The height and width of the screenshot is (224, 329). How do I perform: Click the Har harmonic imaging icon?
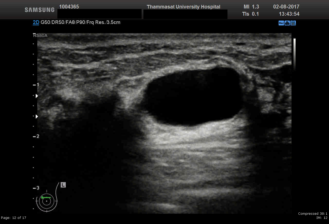[x=281, y=23]
